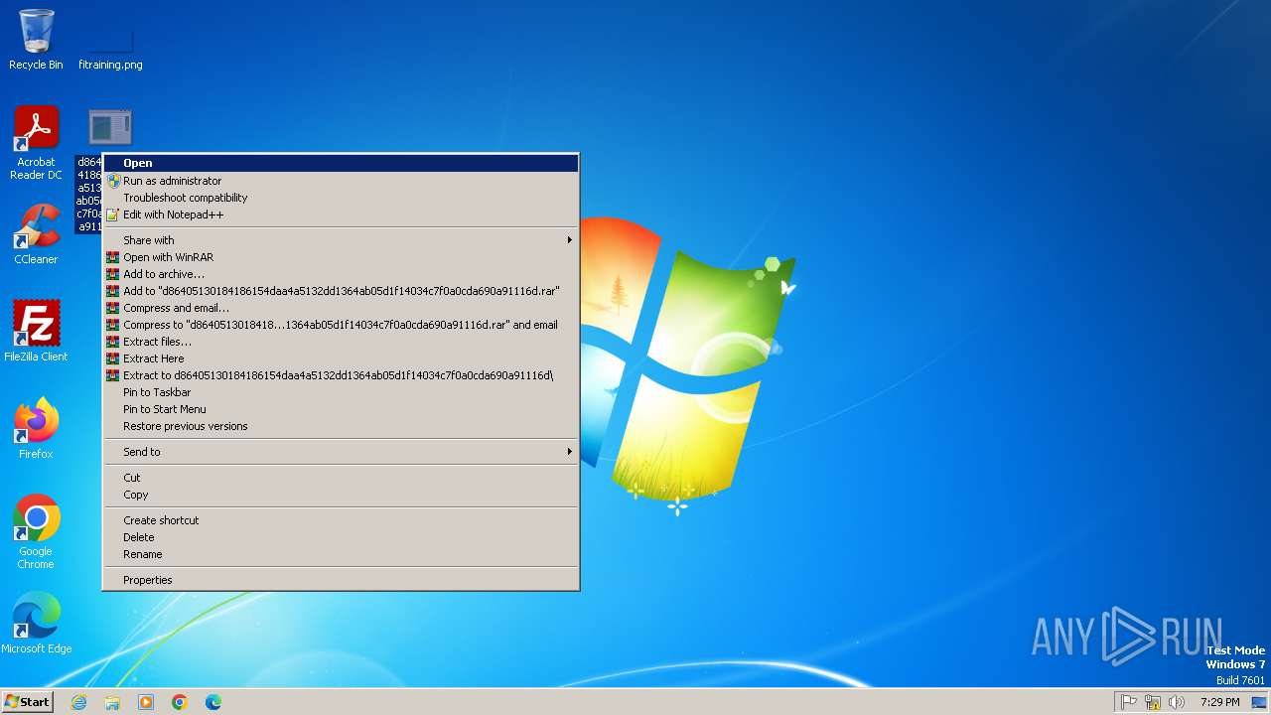Choose Open with WinRAR
Viewport: 1271px width, 715px height.
[341, 257]
